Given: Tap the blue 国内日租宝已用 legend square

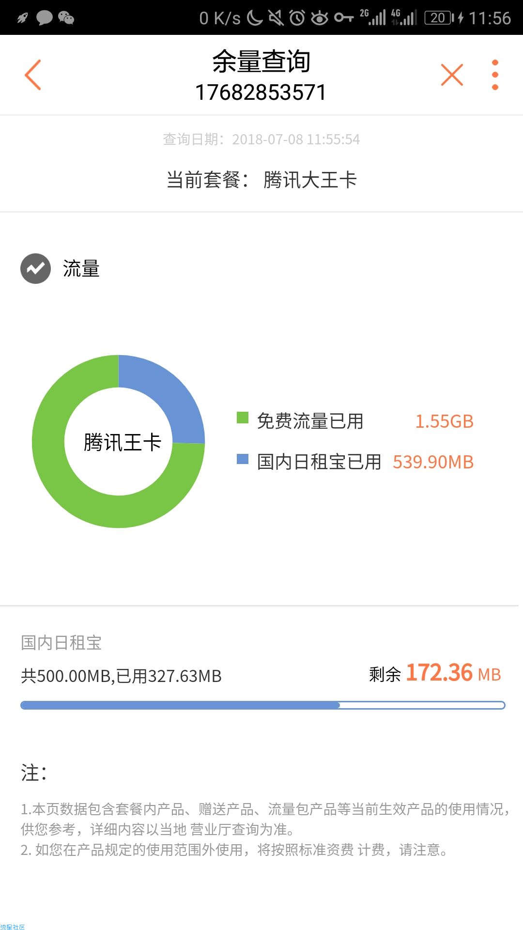Looking at the screenshot, I should (x=243, y=458).
